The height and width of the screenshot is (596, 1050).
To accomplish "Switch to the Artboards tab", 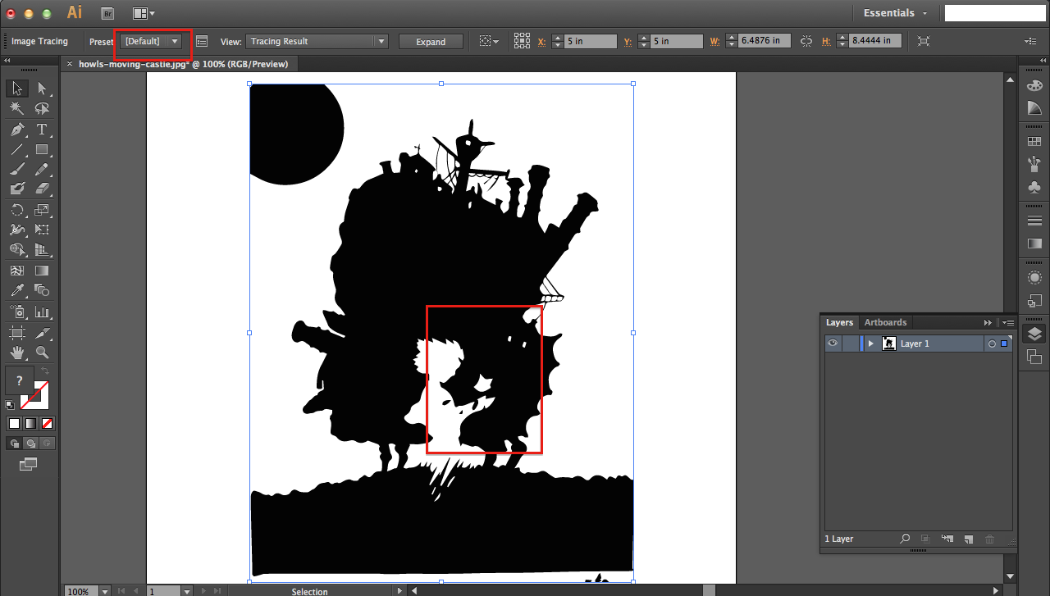I will click(885, 322).
